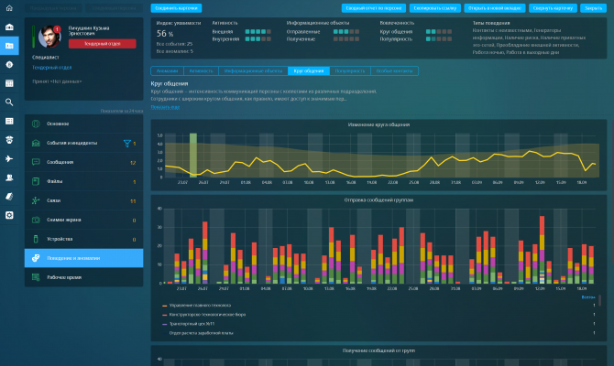Image resolution: width=614 pixels, height=366 pixels.
Task: Open the home icon in the sidebar
Action: click(9, 8)
